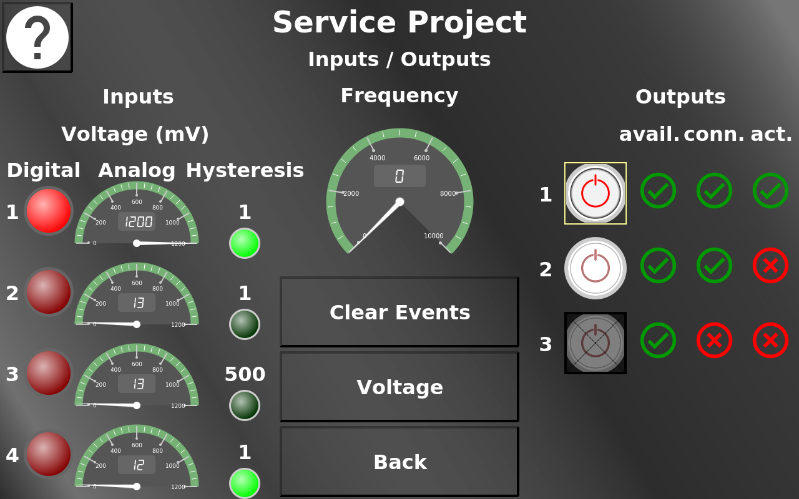
Task: Click hysteresis 500 LED for input 3
Action: (x=245, y=405)
